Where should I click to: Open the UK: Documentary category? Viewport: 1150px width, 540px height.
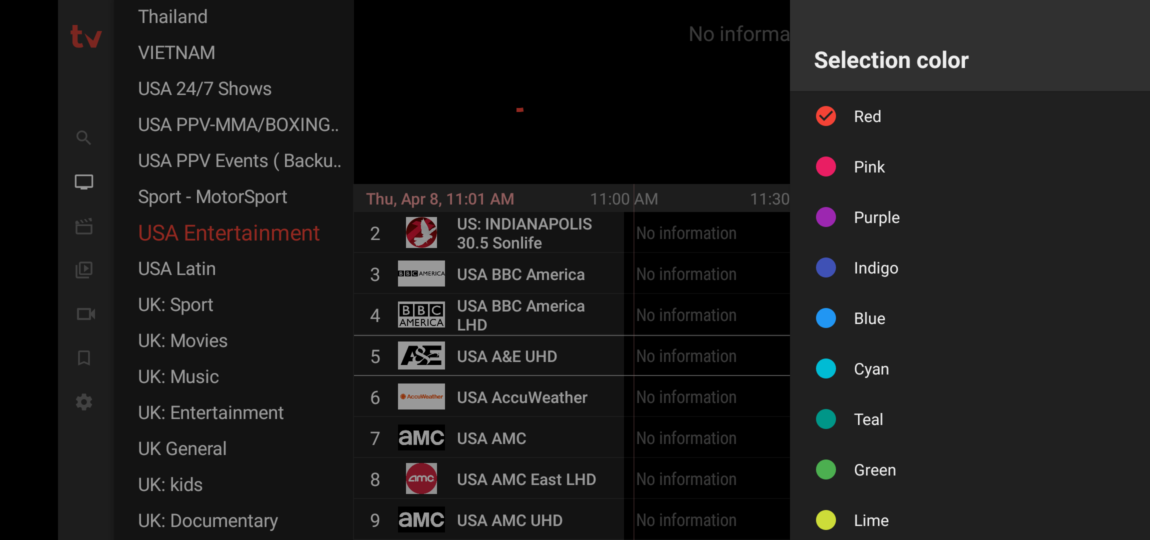(234, 521)
